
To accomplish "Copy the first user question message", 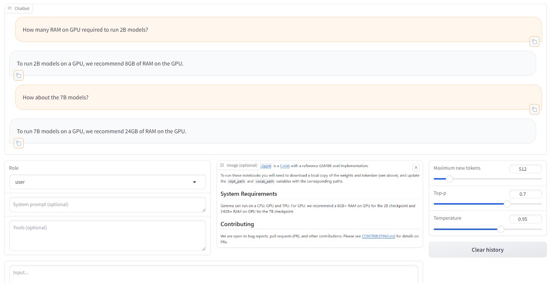I will pyautogui.click(x=534, y=42).
